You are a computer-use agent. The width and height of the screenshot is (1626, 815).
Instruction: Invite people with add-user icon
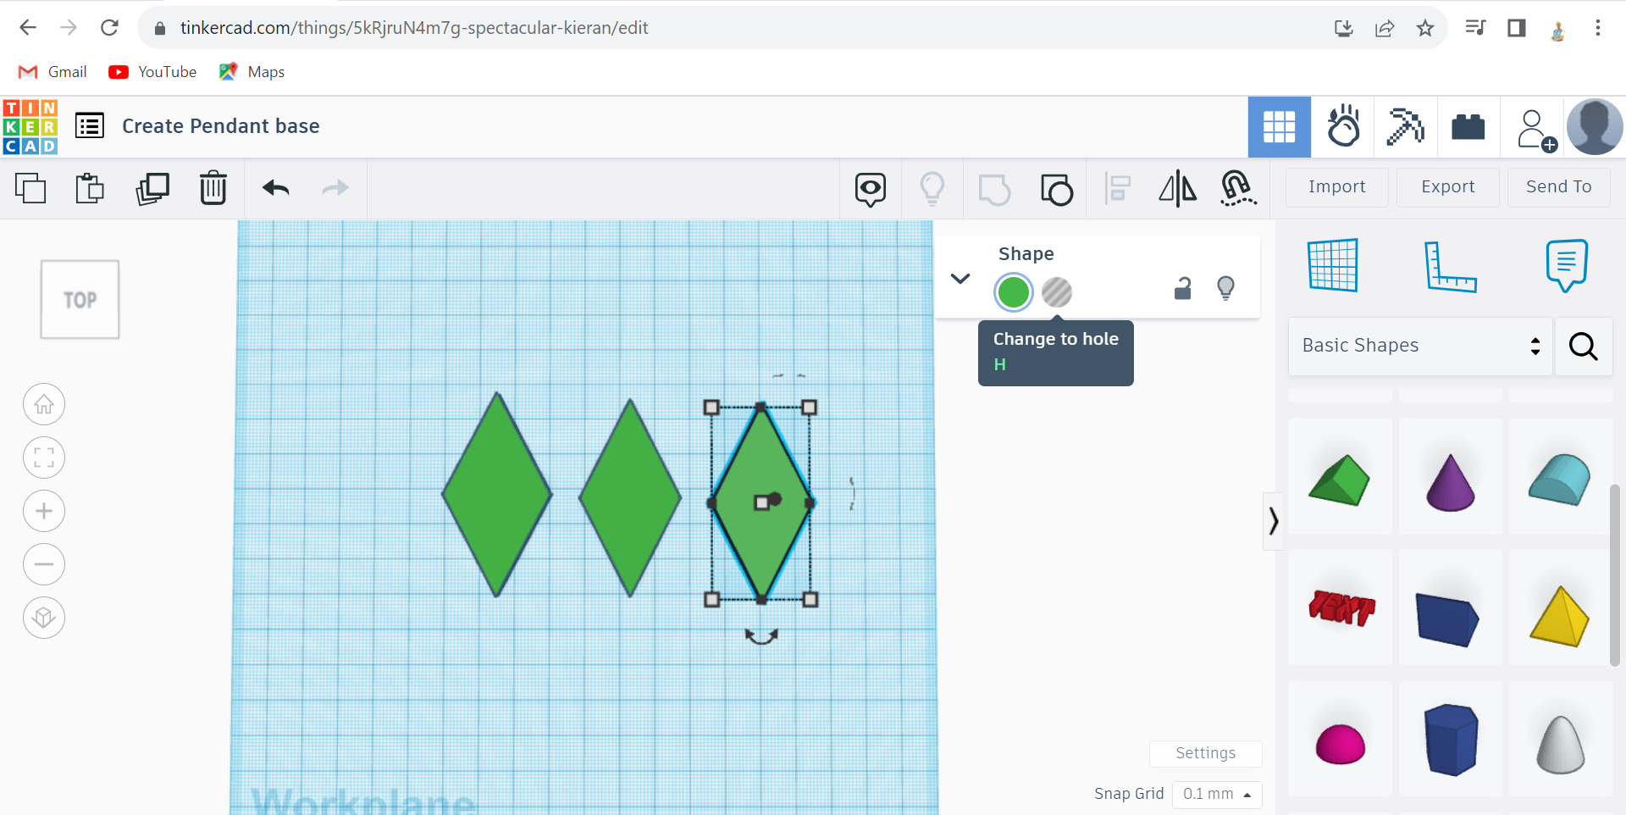pos(1535,130)
